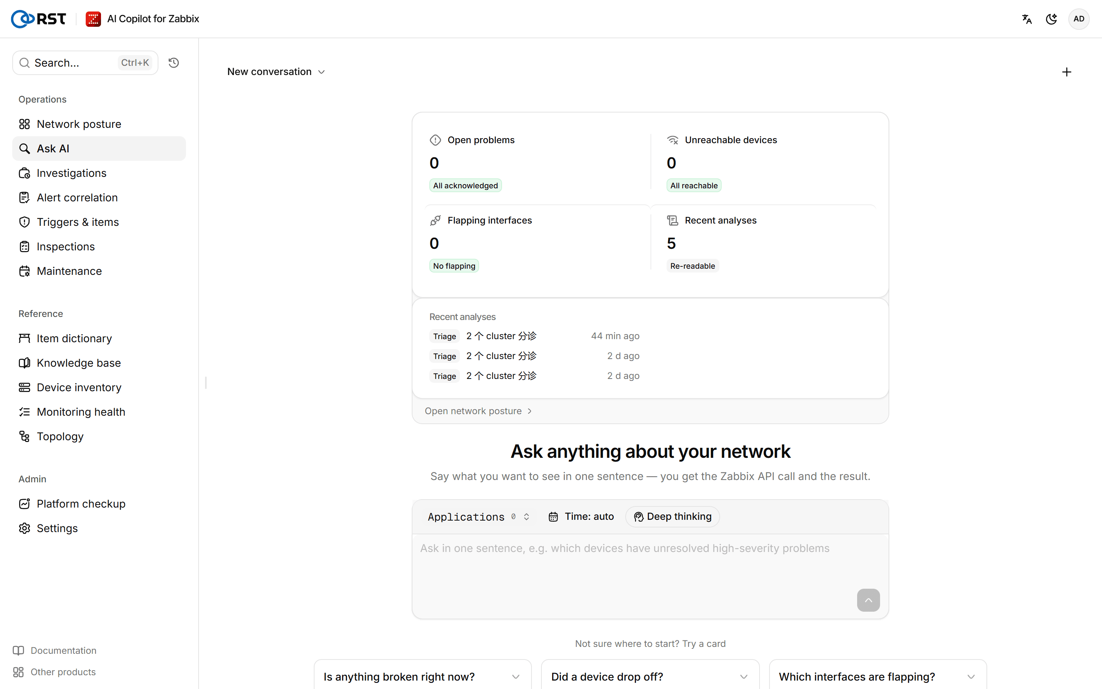Click the AI Copilot for Zabbix icon

(x=93, y=19)
